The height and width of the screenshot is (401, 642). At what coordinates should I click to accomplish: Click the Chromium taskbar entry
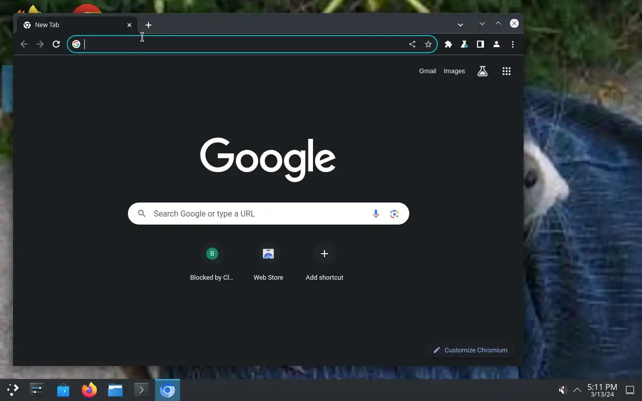coord(168,389)
